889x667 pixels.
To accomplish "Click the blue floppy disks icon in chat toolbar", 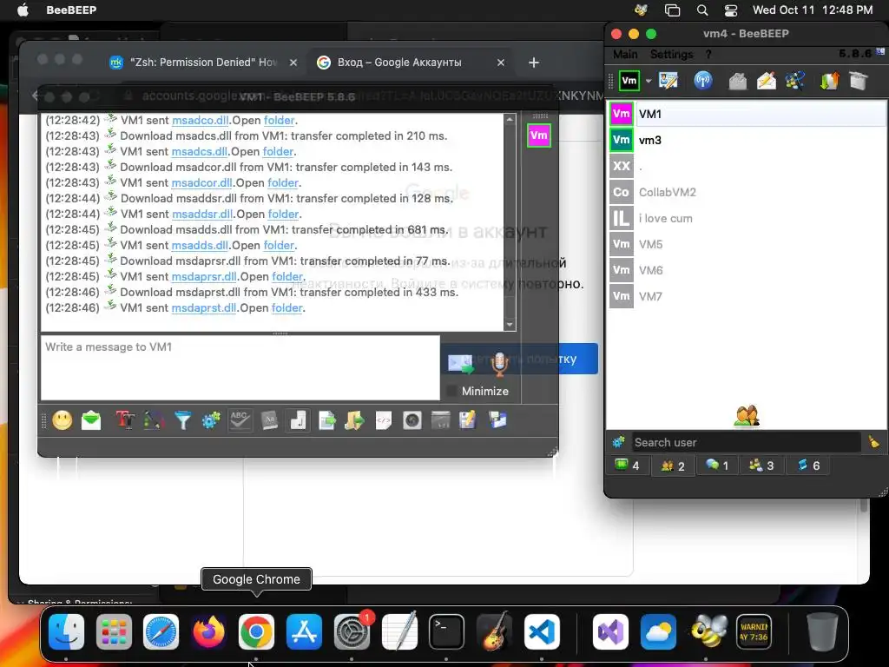I will (x=497, y=420).
